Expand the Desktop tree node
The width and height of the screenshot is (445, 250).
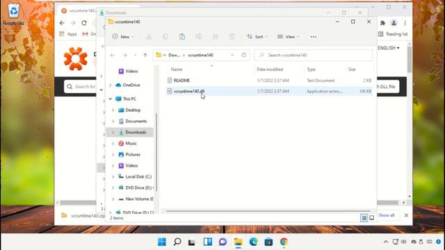[113, 110]
